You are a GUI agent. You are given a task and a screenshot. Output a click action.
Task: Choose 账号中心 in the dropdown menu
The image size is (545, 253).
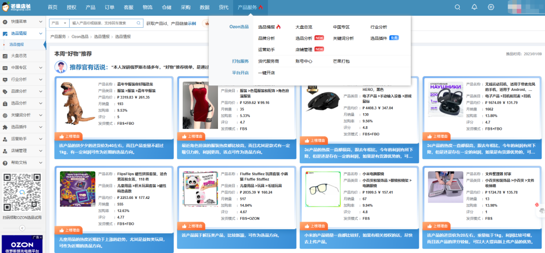pos(304,61)
